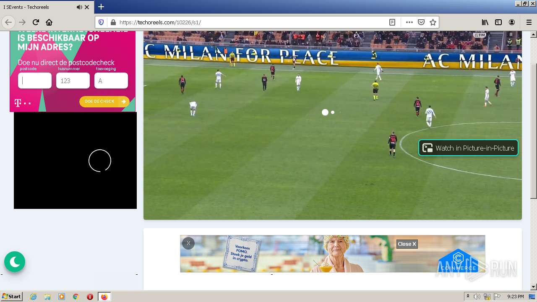
Task: Click the T-Mobile logo in ad
Action: 22,102
